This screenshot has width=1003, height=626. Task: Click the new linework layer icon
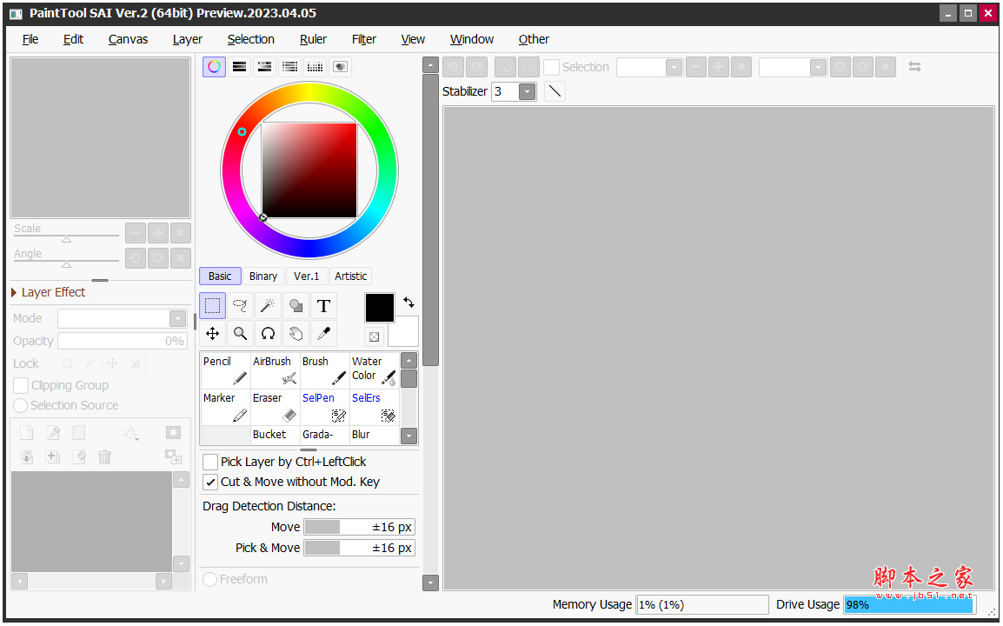pos(53,433)
